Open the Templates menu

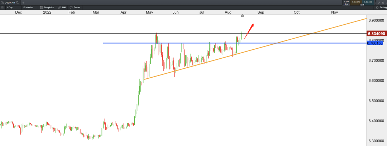[x=47, y=8]
